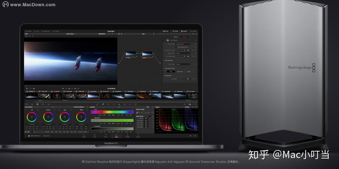
Task: Check Keep Original Detail checkbox
Action: [176, 47]
